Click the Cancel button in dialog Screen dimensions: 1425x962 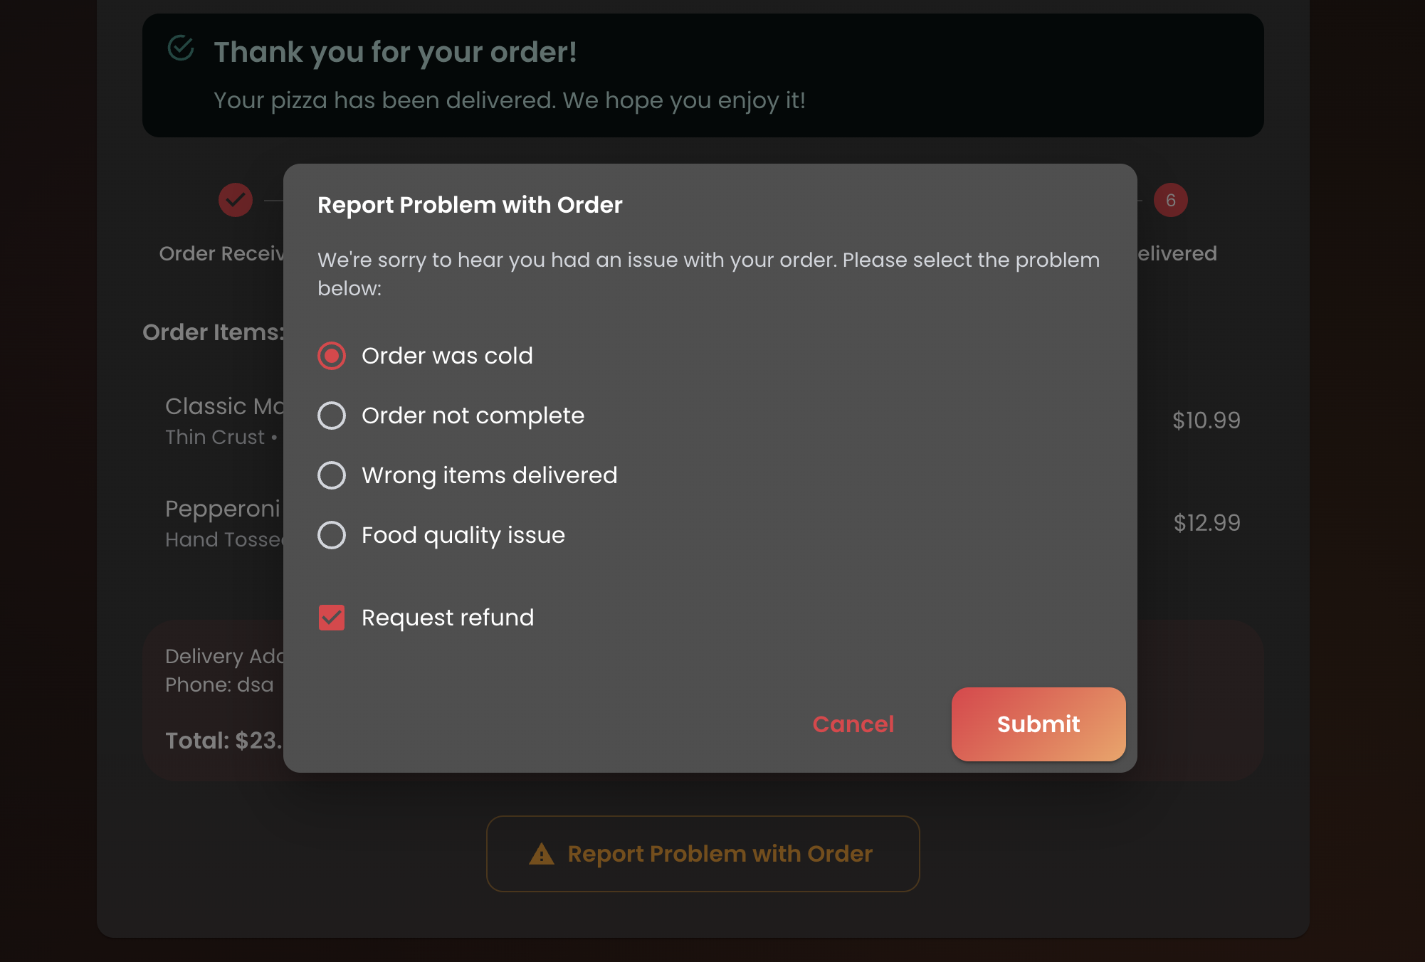pos(853,724)
